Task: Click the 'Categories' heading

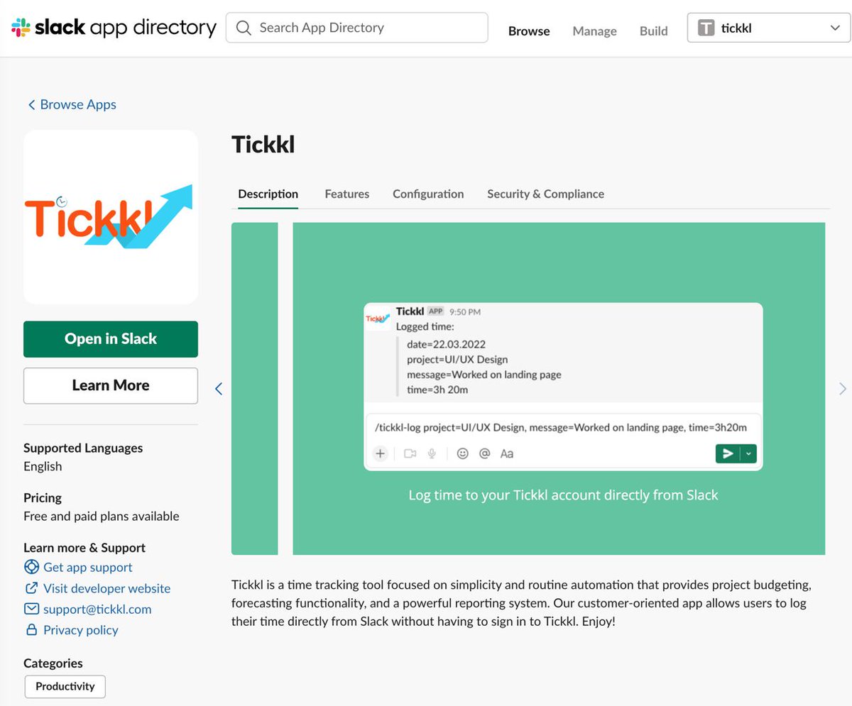Action: point(53,663)
